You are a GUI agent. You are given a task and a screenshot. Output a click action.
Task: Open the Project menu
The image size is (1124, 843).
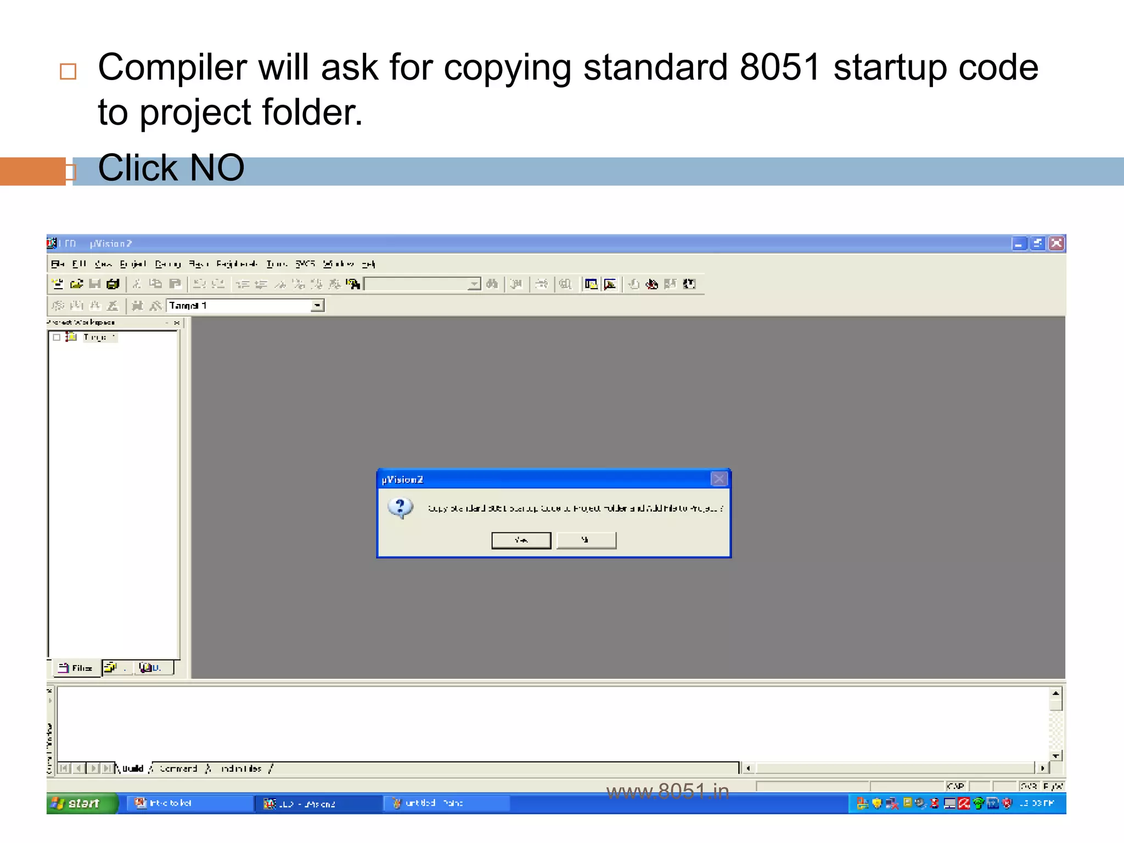133,264
